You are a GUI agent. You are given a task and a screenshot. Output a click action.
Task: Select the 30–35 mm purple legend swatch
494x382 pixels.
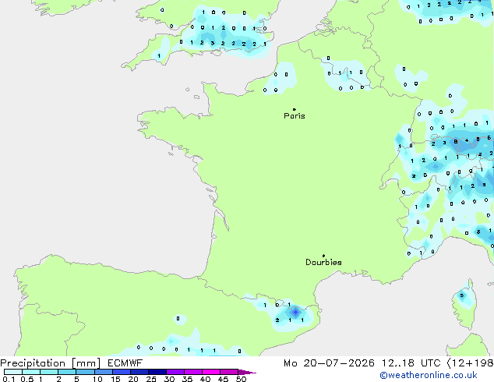(x=175, y=372)
